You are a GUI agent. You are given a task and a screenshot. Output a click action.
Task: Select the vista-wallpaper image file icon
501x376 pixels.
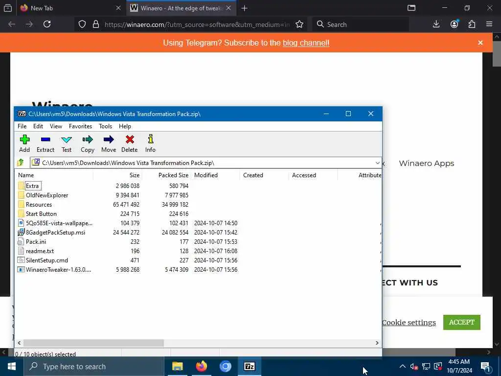21,223
